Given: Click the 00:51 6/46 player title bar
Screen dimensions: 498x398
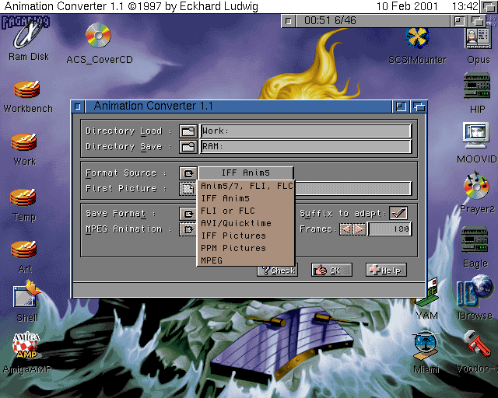Looking at the screenshot, I should point(373,21).
